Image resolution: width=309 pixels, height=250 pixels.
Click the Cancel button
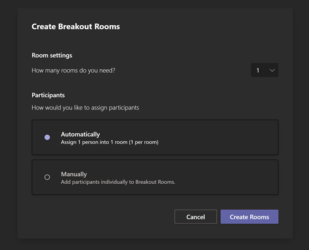[x=195, y=217]
